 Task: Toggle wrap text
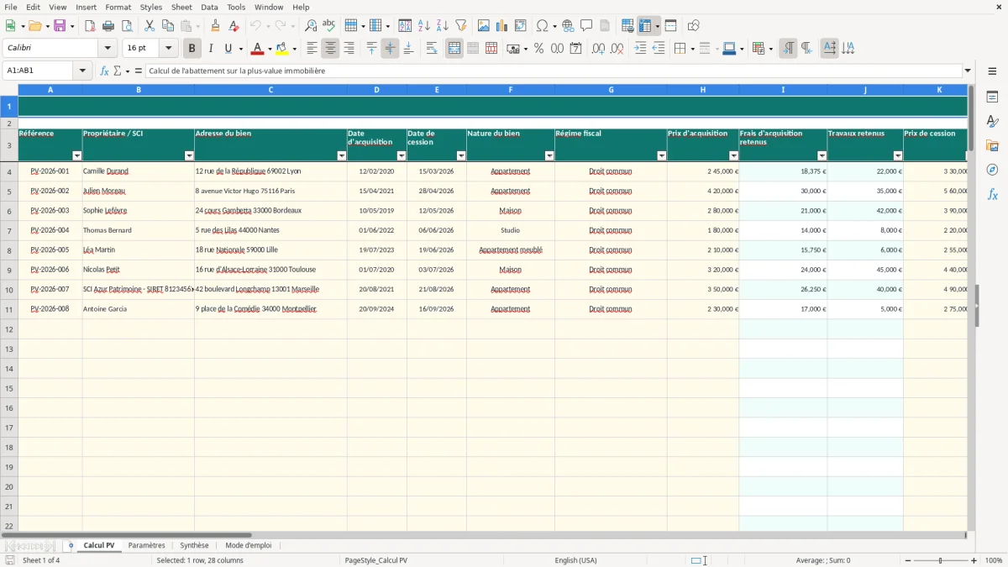(x=432, y=49)
